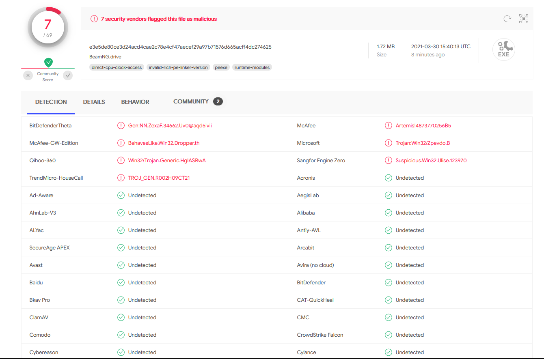The width and height of the screenshot is (544, 359).
Task: Click green check icon in Antiy-AVL row
Action: (389, 230)
